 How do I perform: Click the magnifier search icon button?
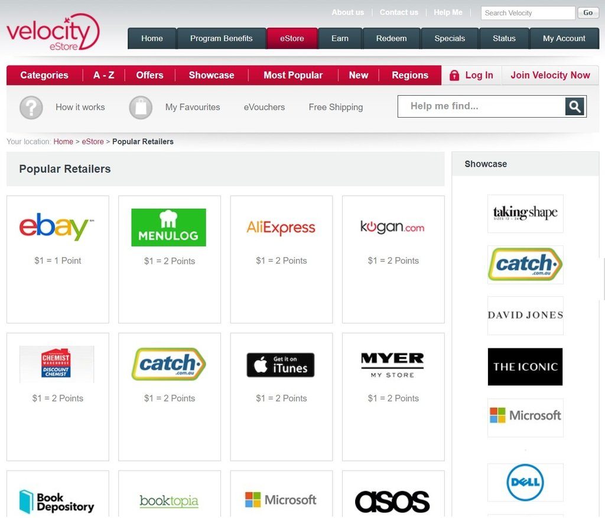pos(574,106)
